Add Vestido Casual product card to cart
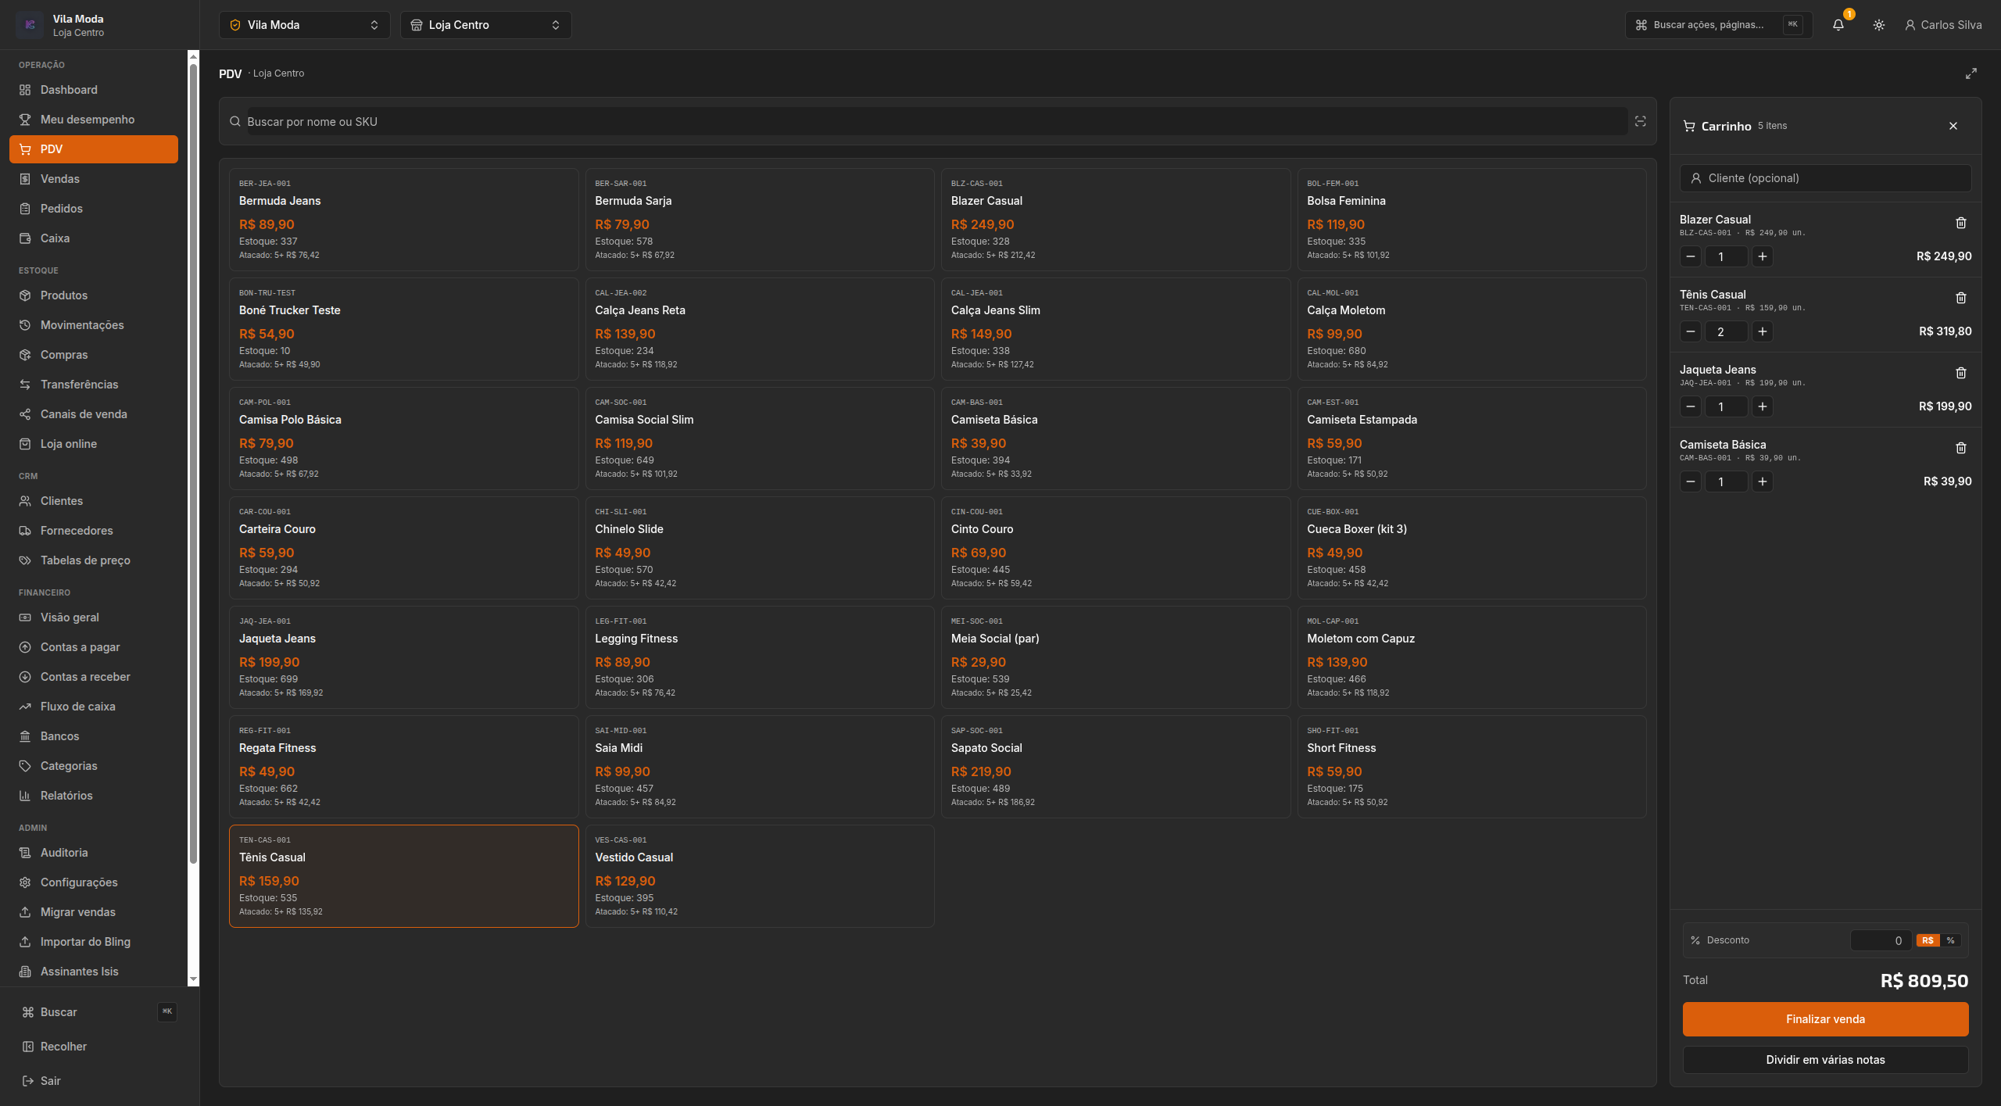2001x1106 pixels. [x=760, y=876]
